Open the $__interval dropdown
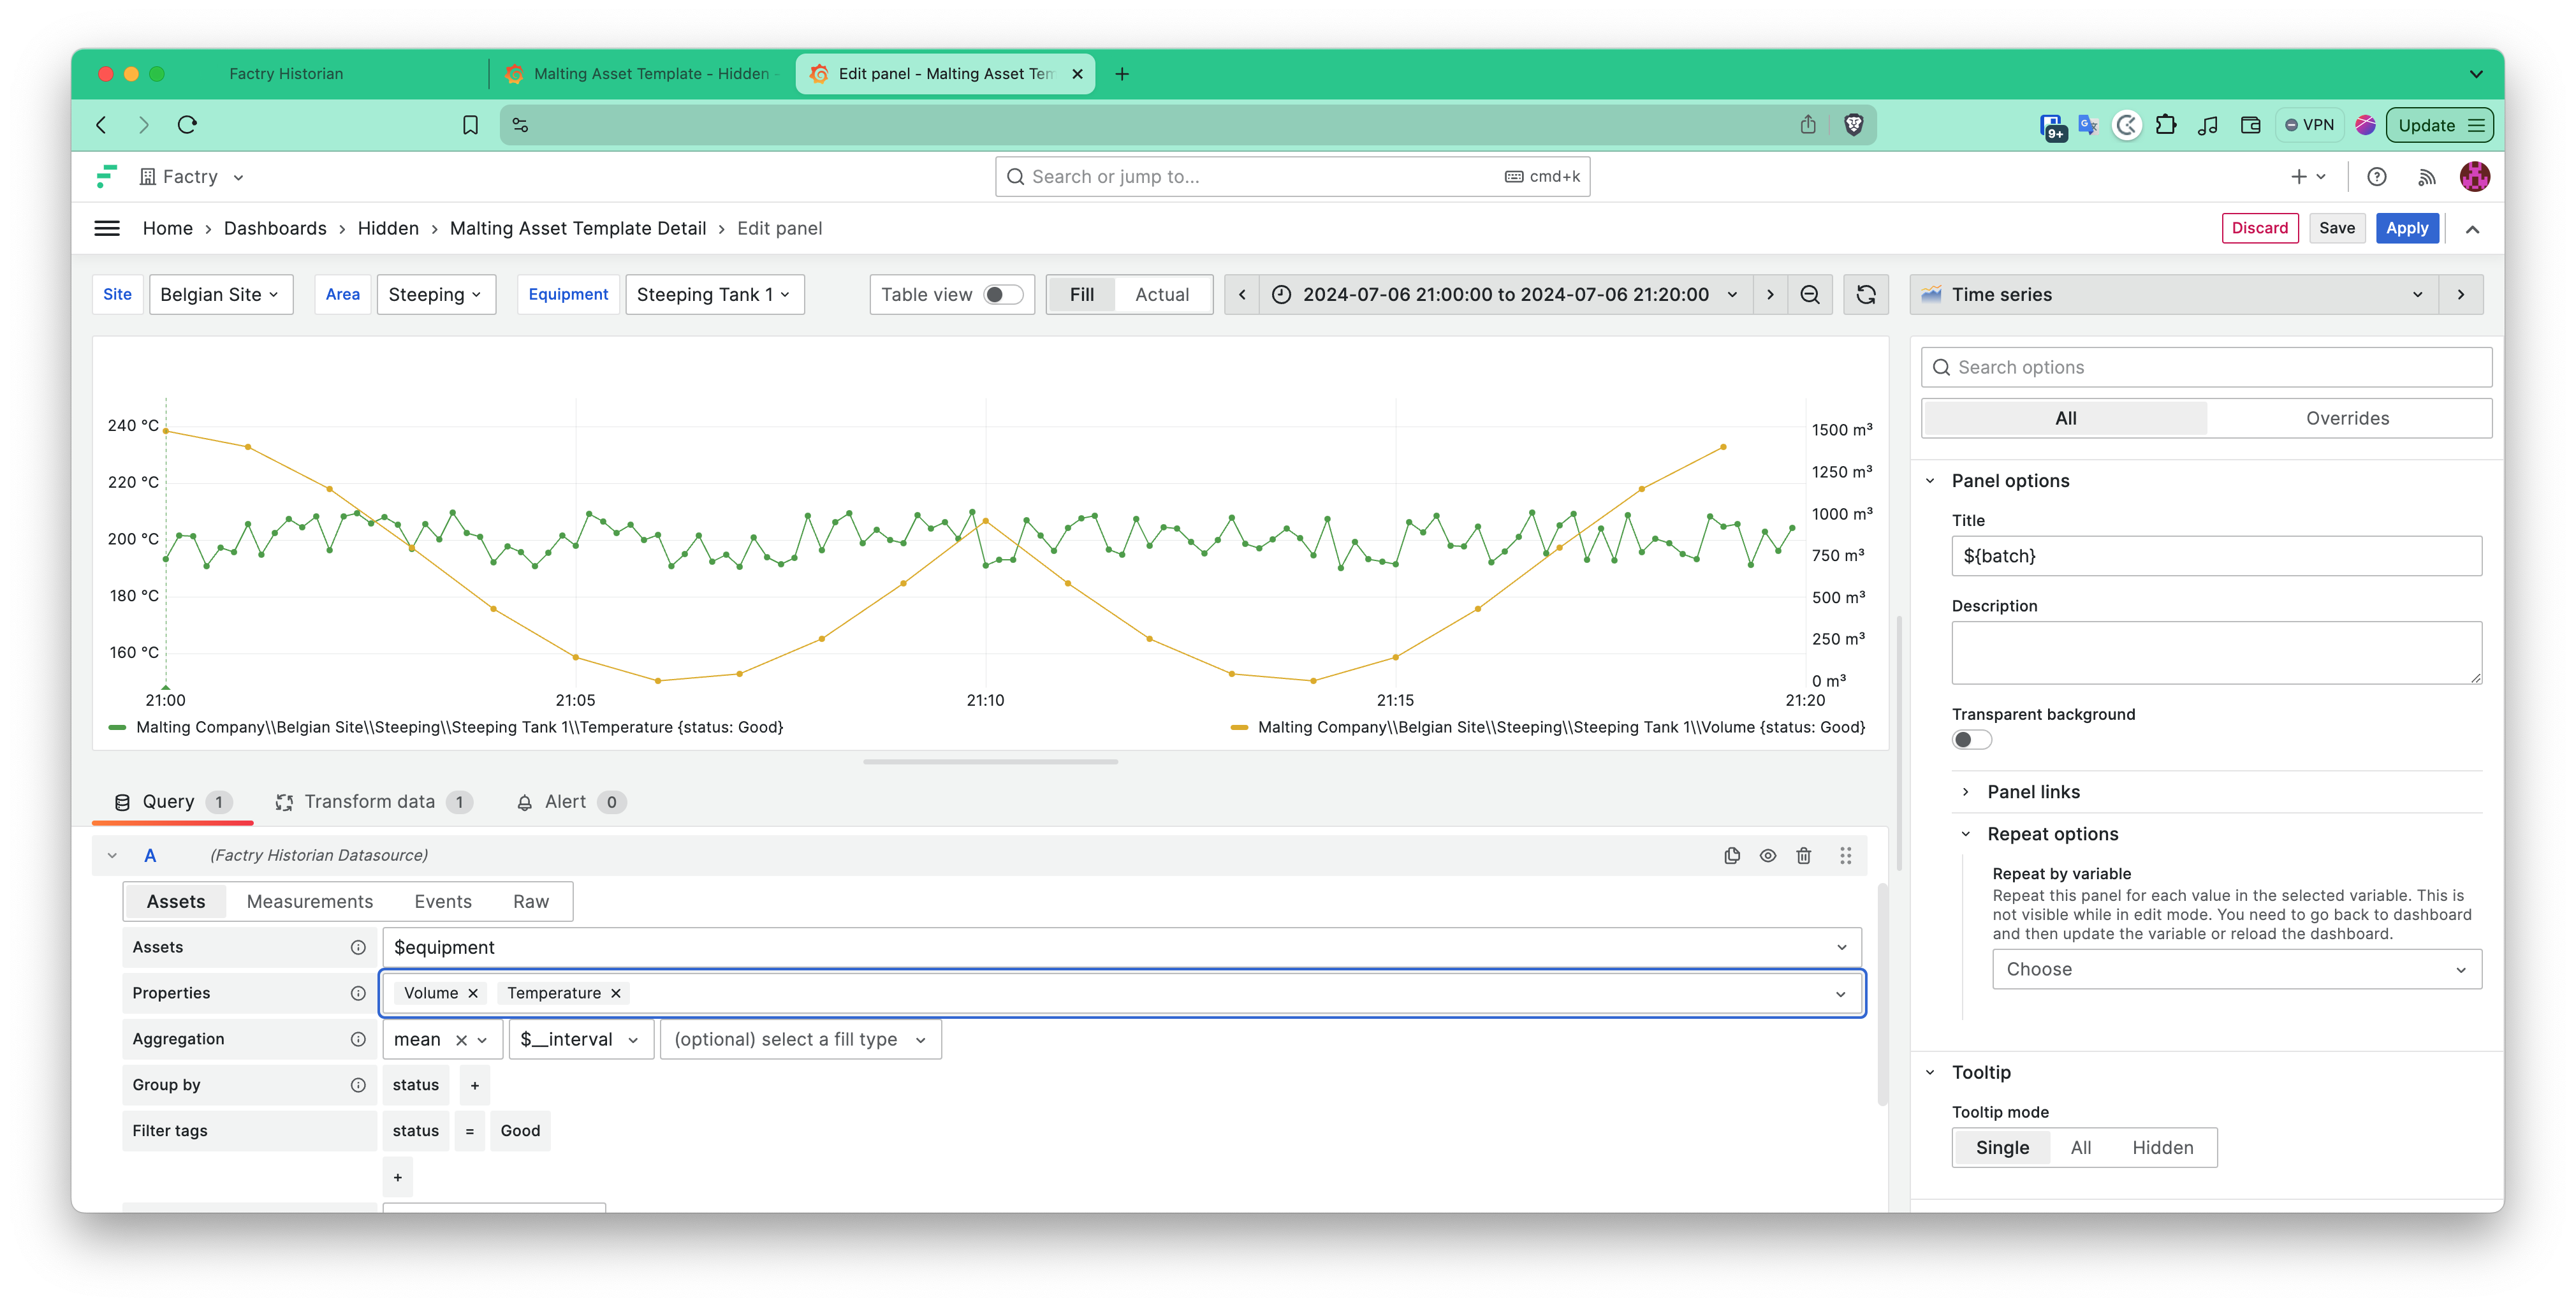2576x1307 pixels. 582,1039
